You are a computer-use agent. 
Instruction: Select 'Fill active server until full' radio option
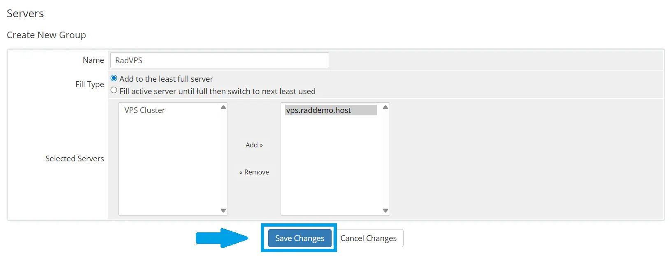click(x=114, y=90)
